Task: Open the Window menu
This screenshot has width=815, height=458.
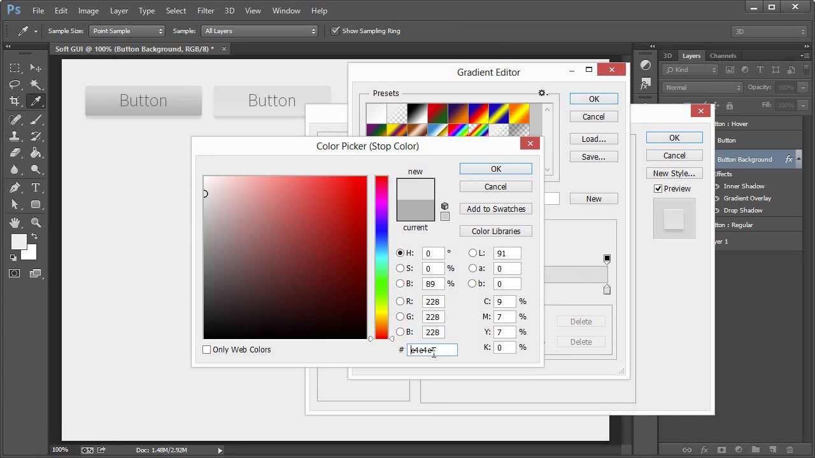Action: (287, 11)
